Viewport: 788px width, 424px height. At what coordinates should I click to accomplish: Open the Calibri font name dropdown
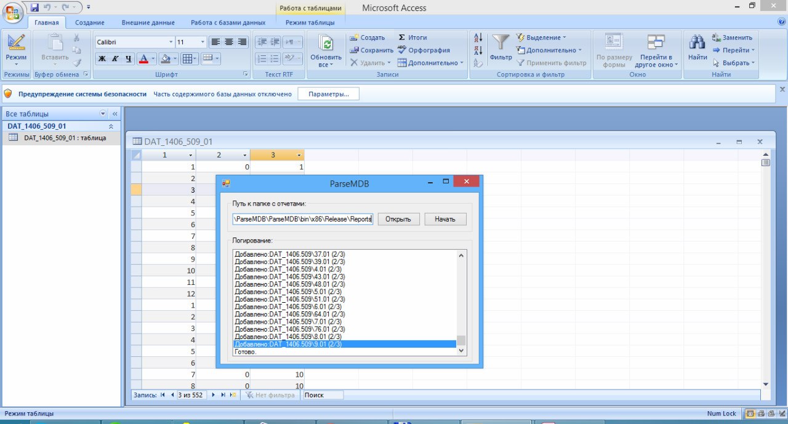pyautogui.click(x=171, y=42)
